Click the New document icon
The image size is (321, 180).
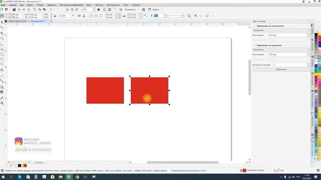2,9
